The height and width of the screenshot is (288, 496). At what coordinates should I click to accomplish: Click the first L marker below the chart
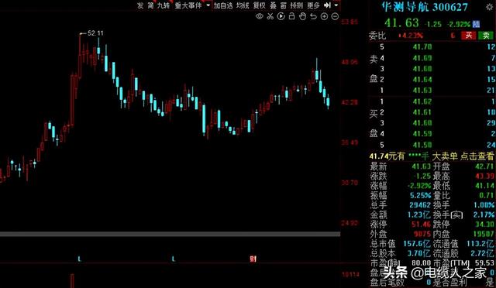(79, 259)
